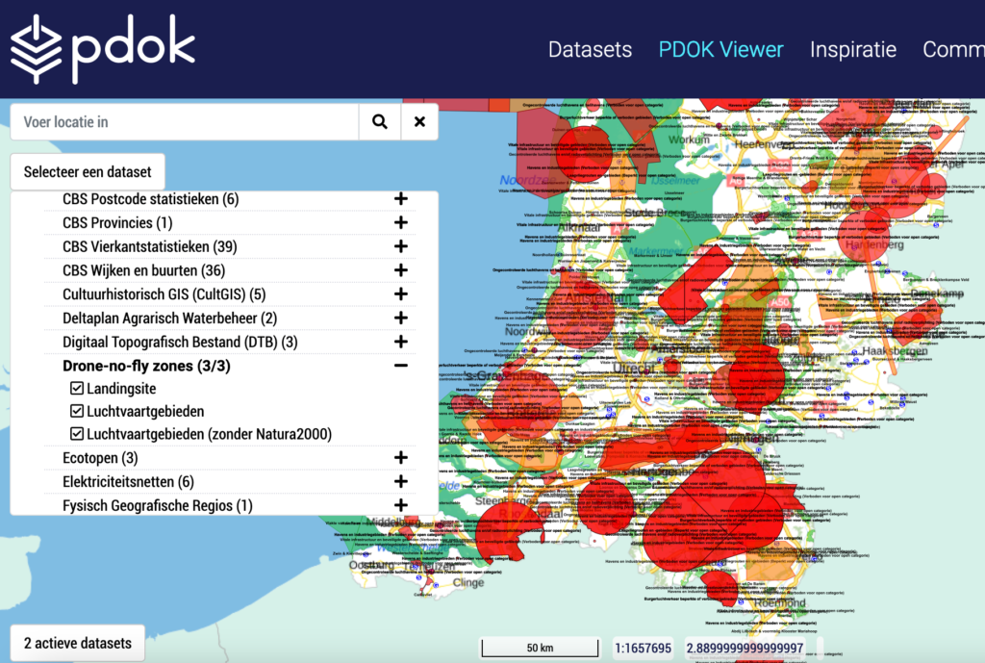Viewport: 985px width, 663px height.
Task: Click the PDOK logo
Action: 102,49
